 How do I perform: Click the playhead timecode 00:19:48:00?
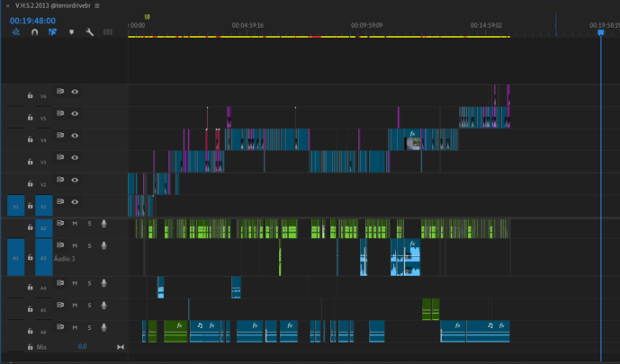32,21
